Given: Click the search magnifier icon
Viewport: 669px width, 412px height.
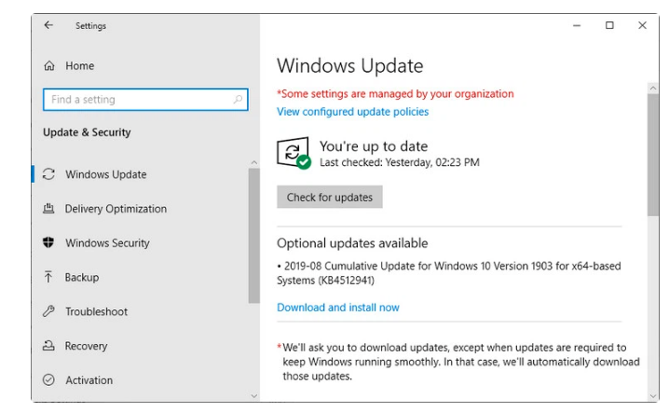Looking at the screenshot, I should coord(238,100).
